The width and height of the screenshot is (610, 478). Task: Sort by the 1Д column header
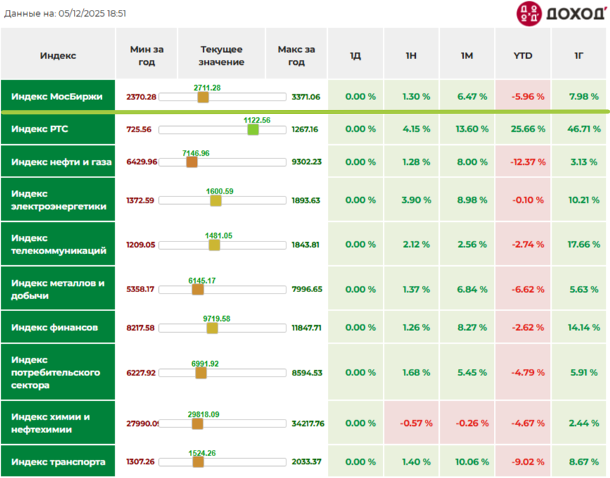click(x=355, y=54)
